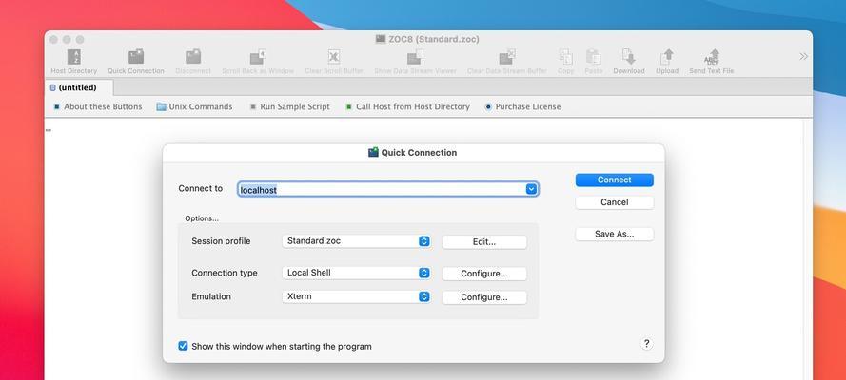846x380 pixels.
Task: Select the (untitled) session tab
Action: [x=79, y=87]
